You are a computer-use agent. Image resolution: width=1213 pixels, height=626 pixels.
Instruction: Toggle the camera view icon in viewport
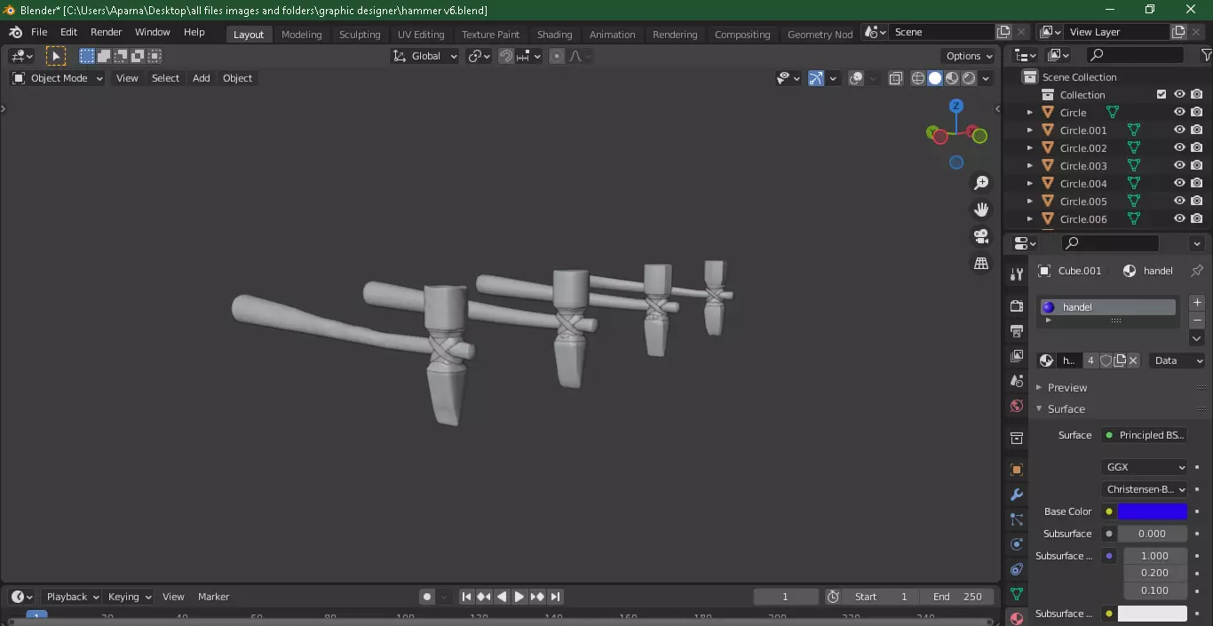(x=981, y=236)
